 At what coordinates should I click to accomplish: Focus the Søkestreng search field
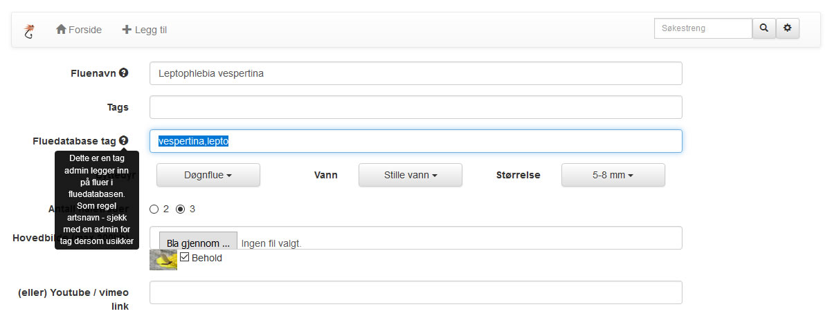tap(703, 28)
